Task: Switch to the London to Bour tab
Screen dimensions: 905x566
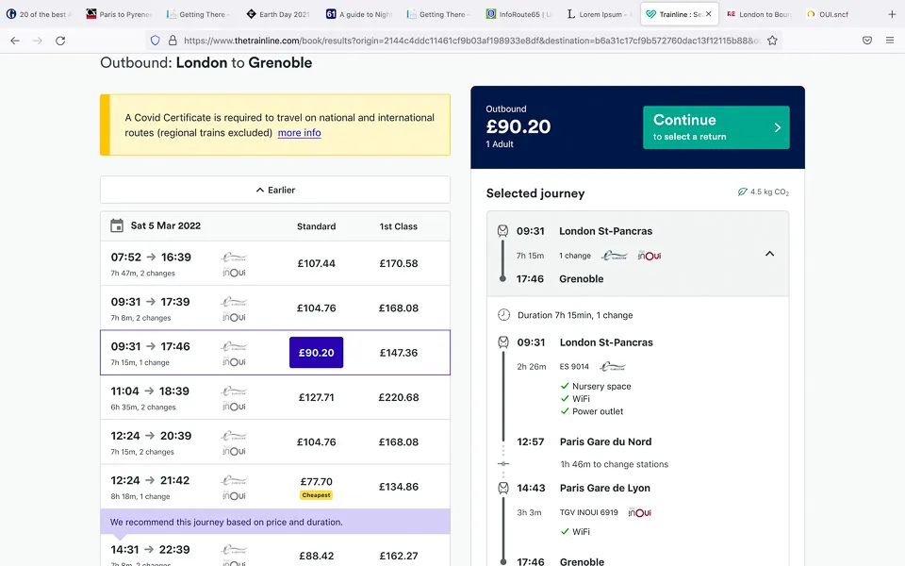Action: 759,14
